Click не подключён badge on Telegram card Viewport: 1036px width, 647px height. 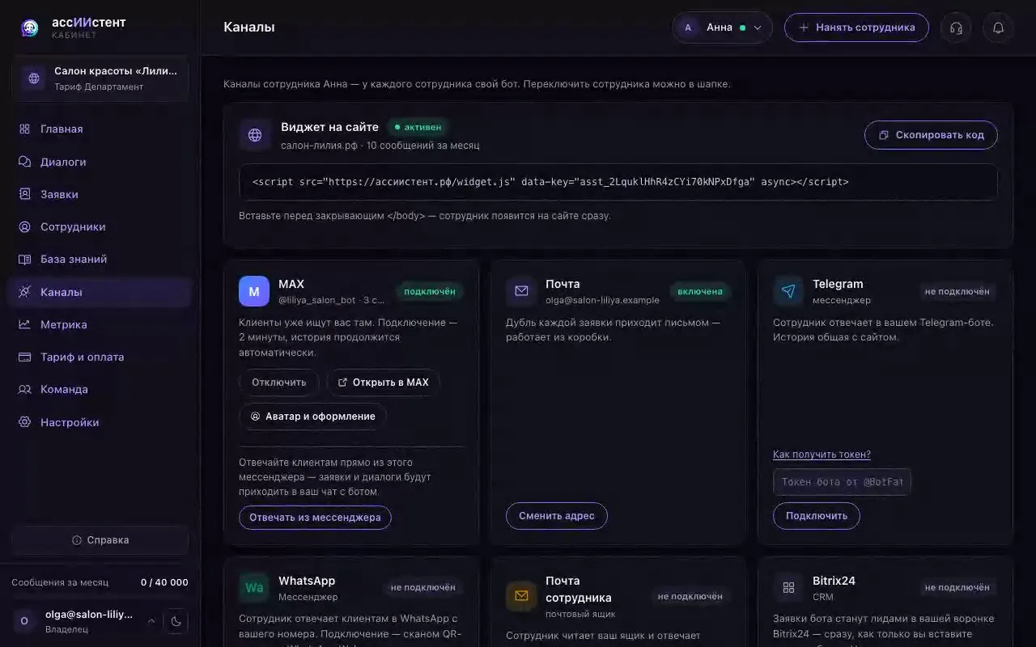[957, 291]
